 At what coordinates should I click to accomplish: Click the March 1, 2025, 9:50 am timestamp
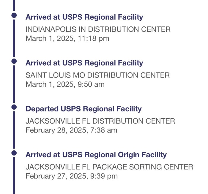65,84
